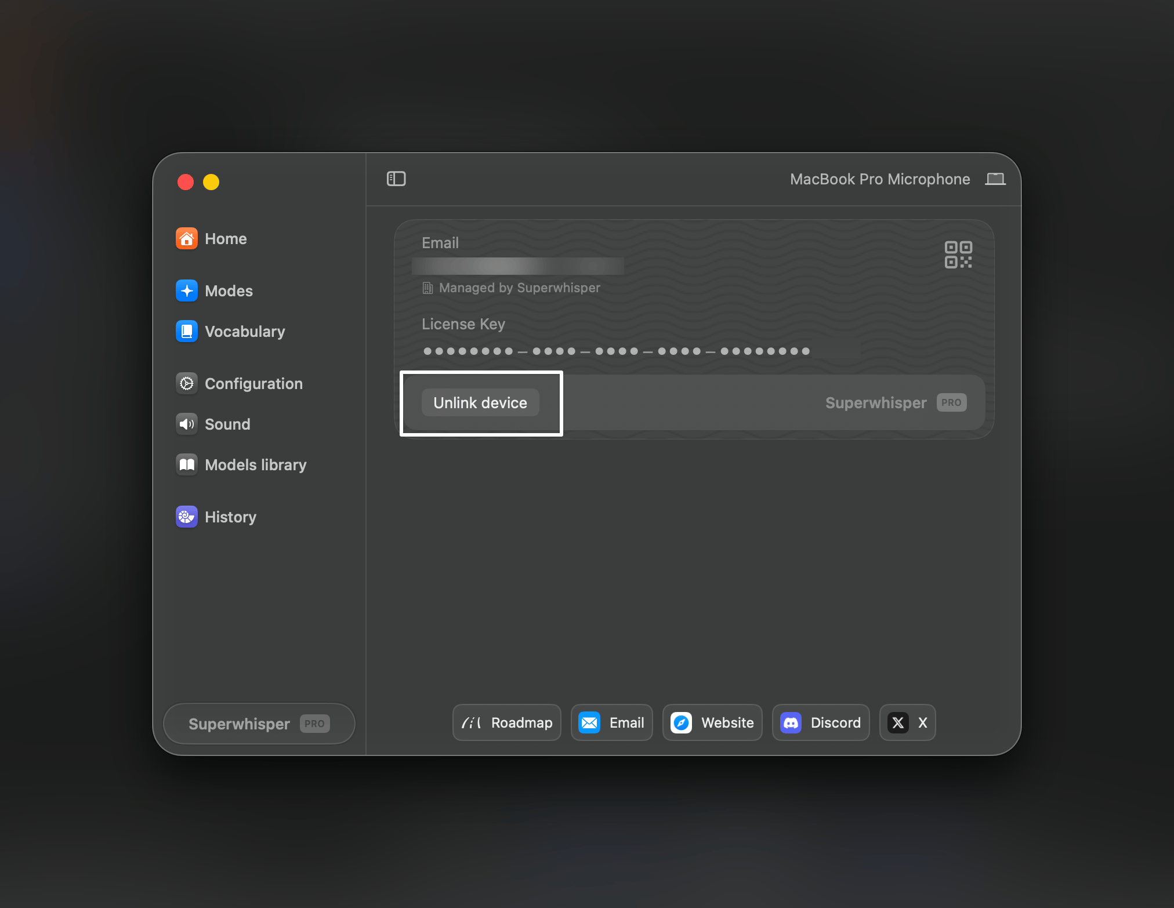Go to Modes in sidebar
1174x908 pixels.
[x=229, y=290]
